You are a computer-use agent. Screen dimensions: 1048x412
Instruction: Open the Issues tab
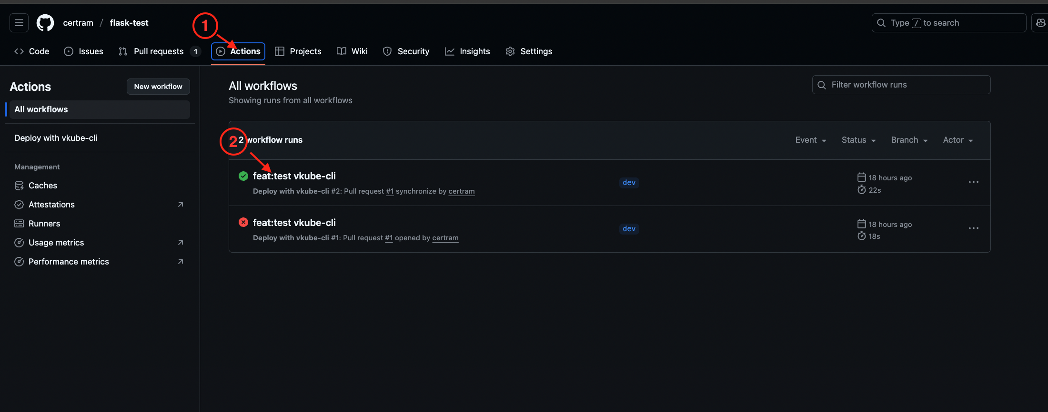pos(83,51)
